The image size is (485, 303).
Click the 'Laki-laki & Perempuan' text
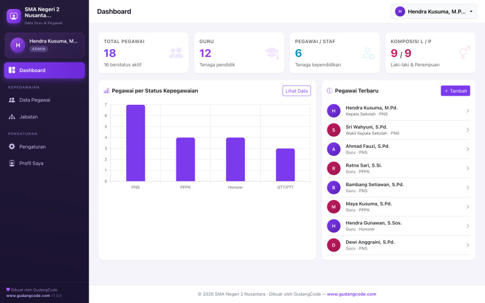(x=415, y=65)
